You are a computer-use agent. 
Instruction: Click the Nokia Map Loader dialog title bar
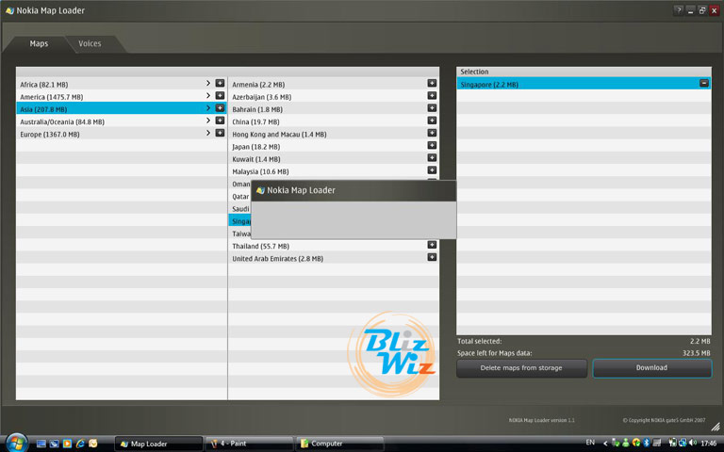[354, 190]
